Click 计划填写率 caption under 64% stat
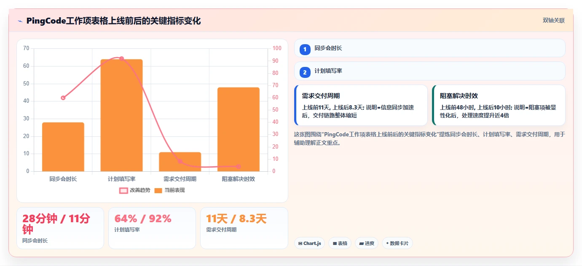582x266 pixels. (127, 230)
